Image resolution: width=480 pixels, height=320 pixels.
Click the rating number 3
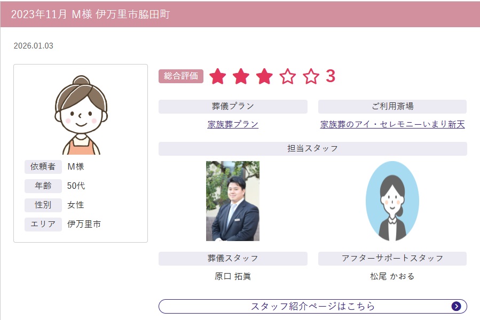(x=331, y=76)
